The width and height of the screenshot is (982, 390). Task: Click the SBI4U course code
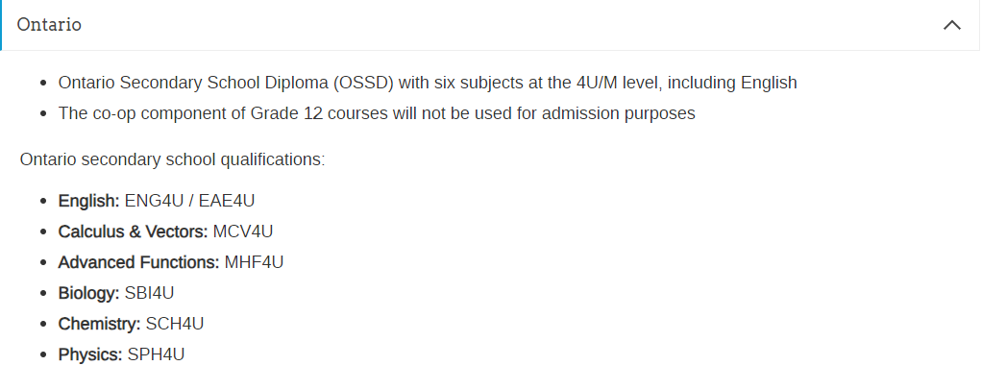tap(149, 293)
